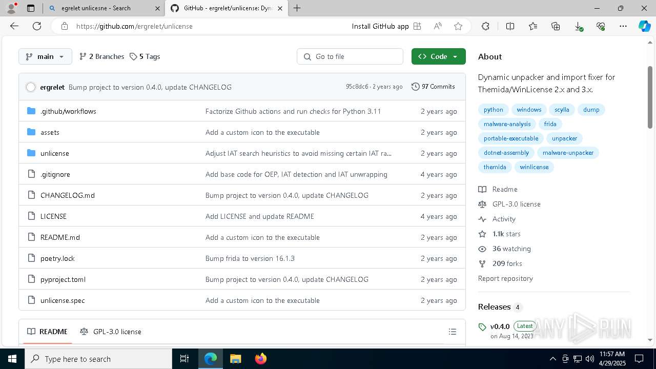
Task: Refresh the GitHub page
Action: click(x=37, y=26)
